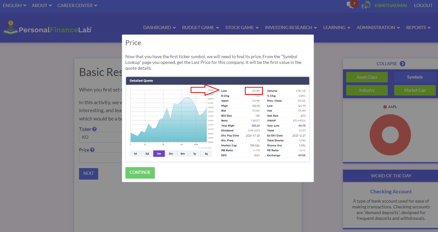
Task: Switch on the Market Cap view
Action: (415, 90)
